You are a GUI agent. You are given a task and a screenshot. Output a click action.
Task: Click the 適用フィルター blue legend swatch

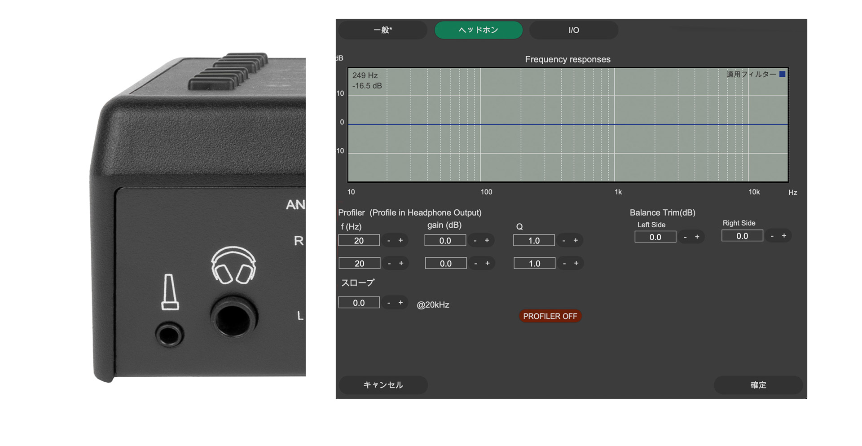click(782, 74)
